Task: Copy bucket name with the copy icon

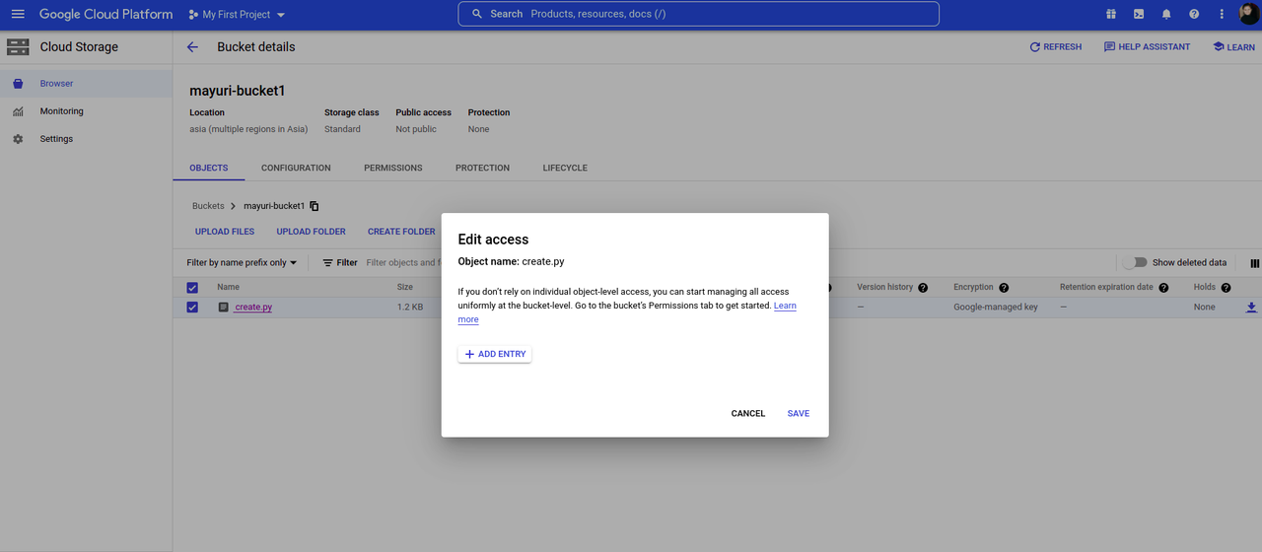Action: coord(315,206)
